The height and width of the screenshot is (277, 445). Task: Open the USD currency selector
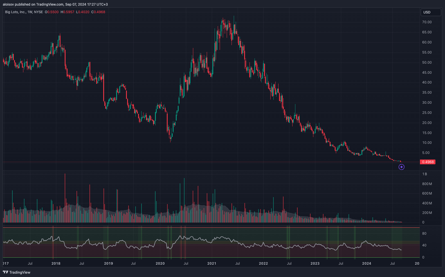pyautogui.click(x=431, y=12)
